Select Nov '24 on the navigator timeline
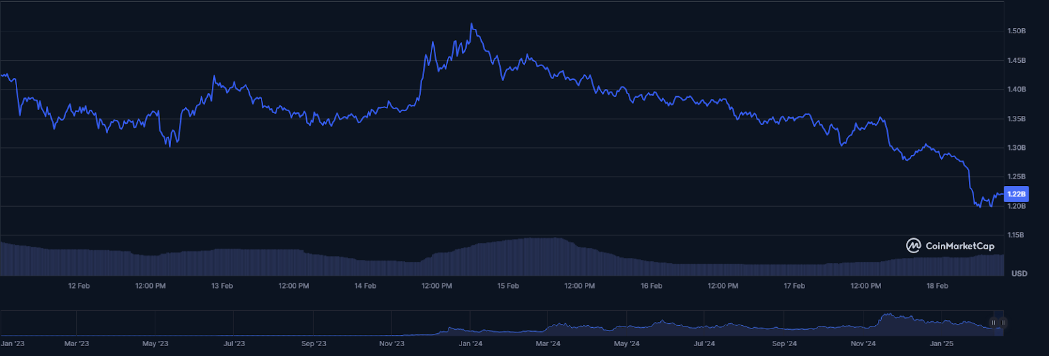 tap(863, 344)
